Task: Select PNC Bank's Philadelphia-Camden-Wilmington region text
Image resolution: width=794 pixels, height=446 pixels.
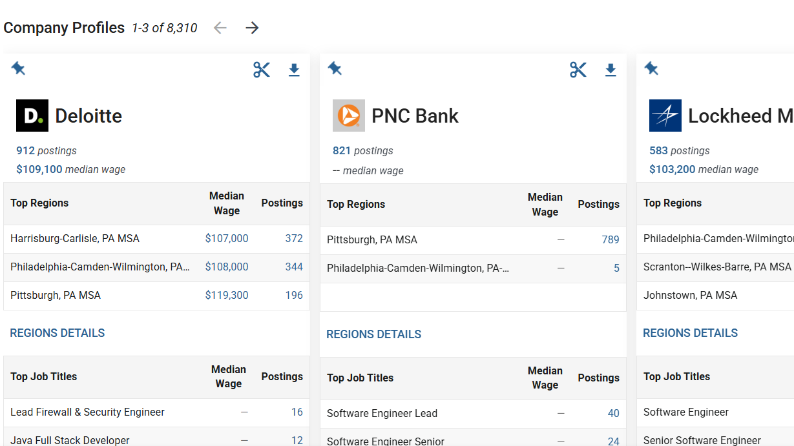Action: [x=418, y=268]
